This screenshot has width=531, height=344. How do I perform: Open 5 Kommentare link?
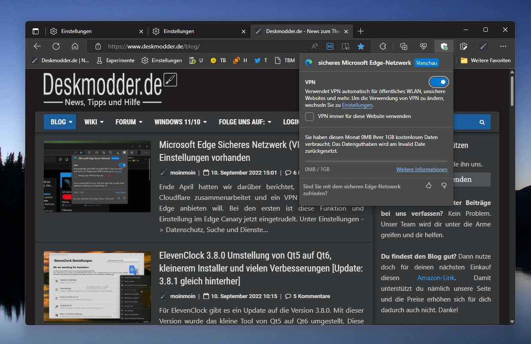307,296
